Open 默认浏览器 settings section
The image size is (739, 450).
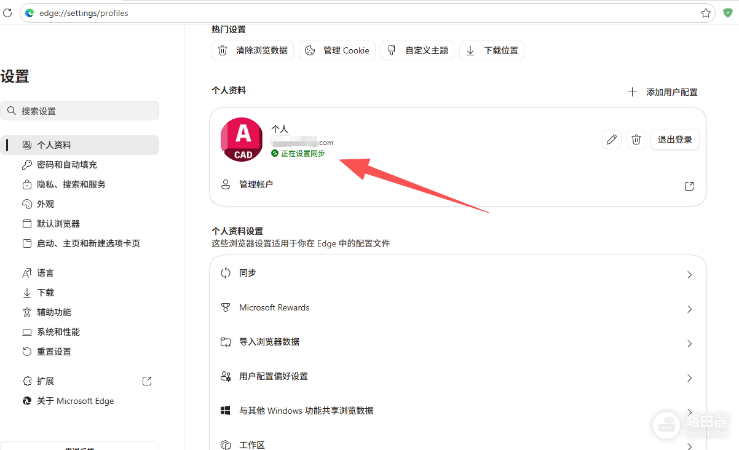click(x=80, y=224)
